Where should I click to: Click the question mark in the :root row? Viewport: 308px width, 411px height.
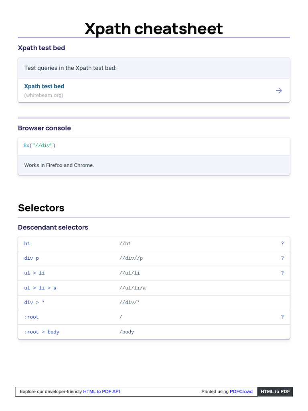click(x=282, y=317)
